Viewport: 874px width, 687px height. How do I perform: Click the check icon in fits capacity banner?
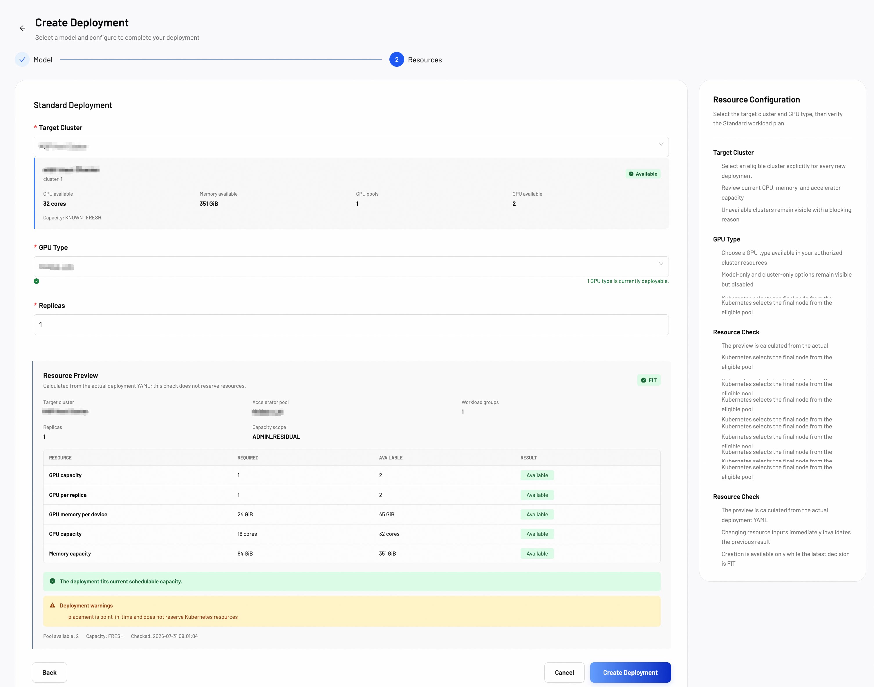(52, 581)
